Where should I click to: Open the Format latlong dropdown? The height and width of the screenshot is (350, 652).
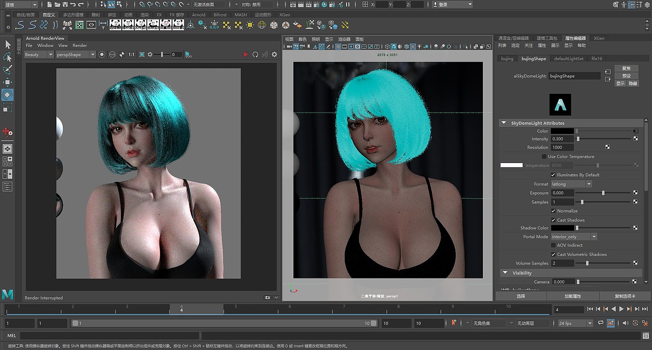point(571,184)
